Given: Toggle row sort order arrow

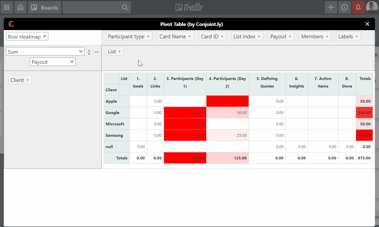Looking at the screenshot, I should (x=89, y=52).
